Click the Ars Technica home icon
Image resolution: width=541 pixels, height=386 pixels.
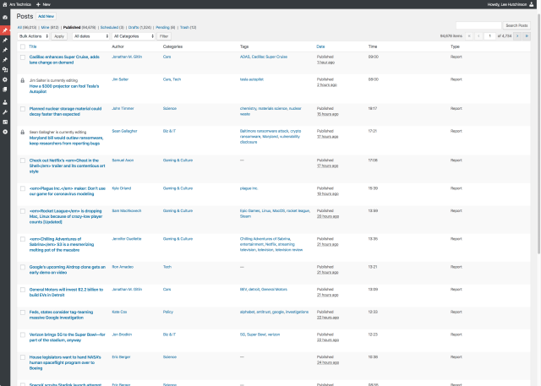coord(3,3)
